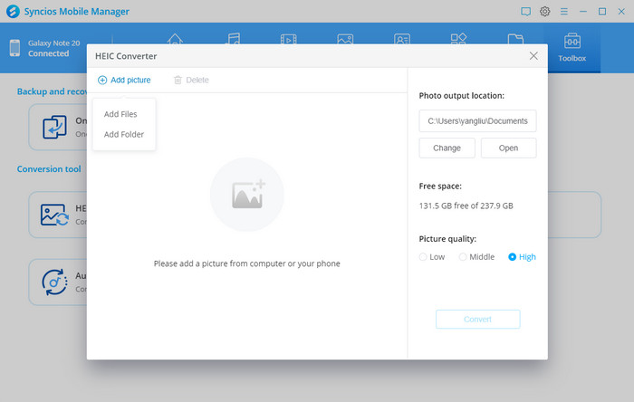Select Middle picture quality
The image size is (634, 402).
(463, 257)
